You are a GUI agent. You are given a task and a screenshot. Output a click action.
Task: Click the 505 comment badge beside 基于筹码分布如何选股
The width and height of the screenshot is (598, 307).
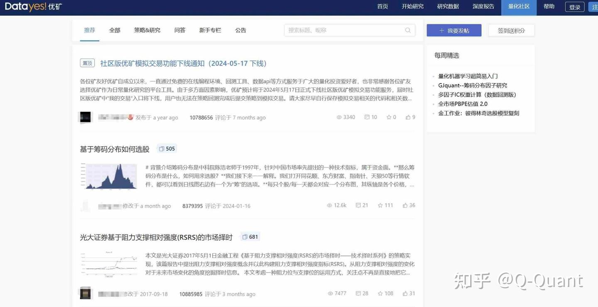coord(167,148)
